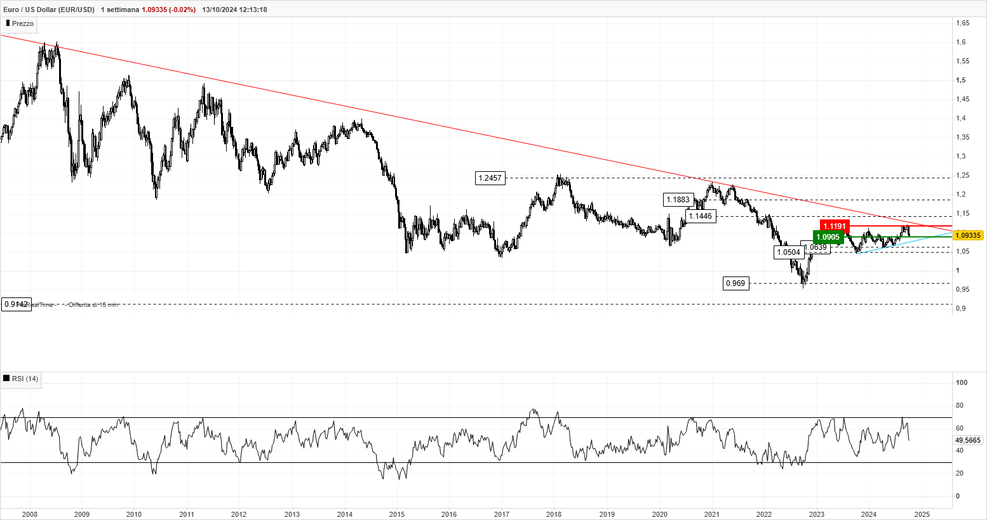Image resolution: width=987 pixels, height=520 pixels.
Task: Click the 2011 year on time axis
Action: (186, 514)
